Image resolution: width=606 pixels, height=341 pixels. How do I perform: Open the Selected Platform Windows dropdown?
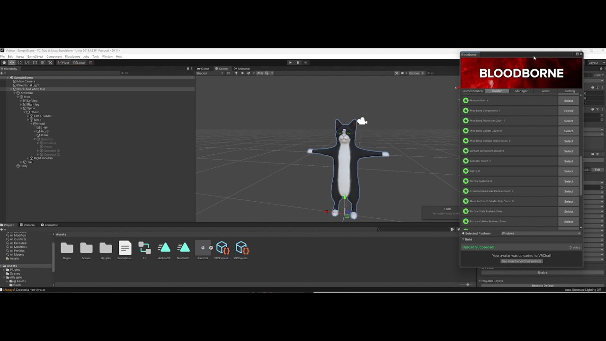coord(541,233)
